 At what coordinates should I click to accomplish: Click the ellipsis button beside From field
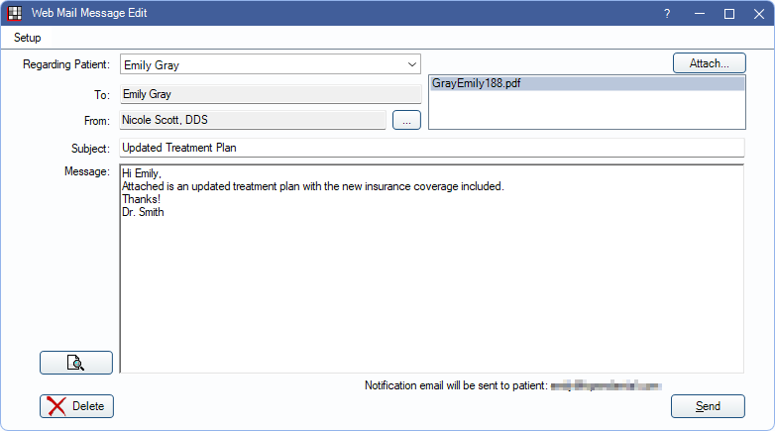point(406,120)
